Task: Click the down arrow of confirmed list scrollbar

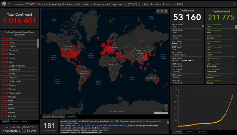Action: [38, 118]
